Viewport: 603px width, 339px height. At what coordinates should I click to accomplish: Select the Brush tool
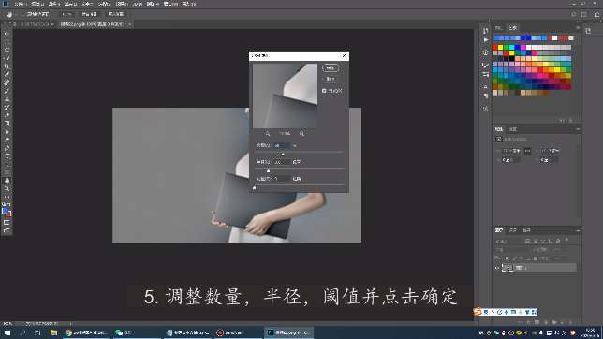coord(7,91)
